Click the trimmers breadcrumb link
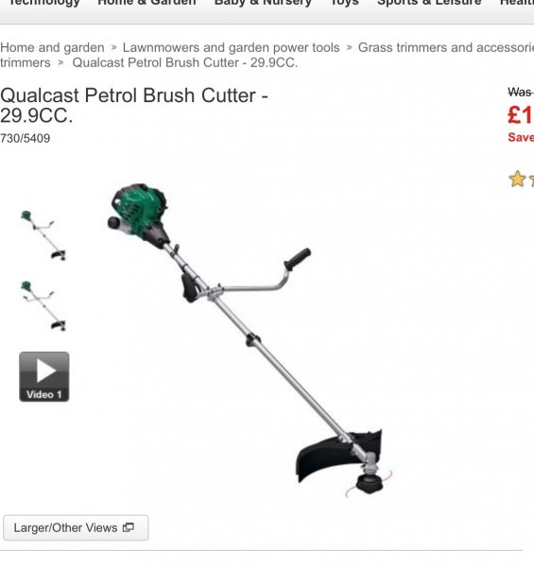This screenshot has height=567, width=534. (x=26, y=62)
